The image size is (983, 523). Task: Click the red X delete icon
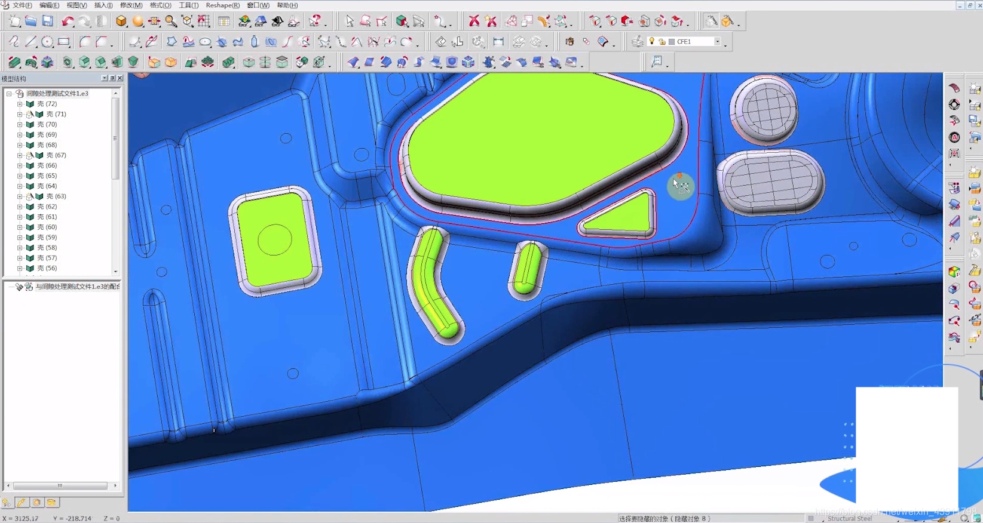coord(474,21)
